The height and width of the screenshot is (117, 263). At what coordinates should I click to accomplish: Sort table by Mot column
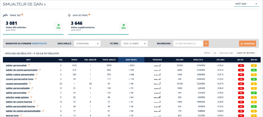[28, 60]
